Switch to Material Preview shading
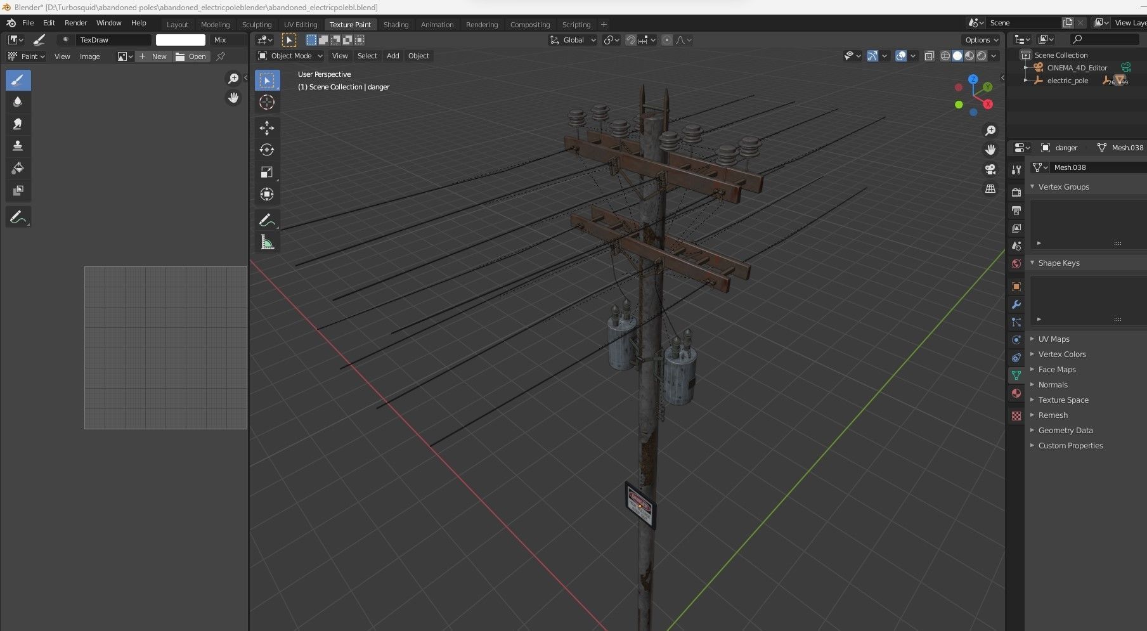 point(969,56)
